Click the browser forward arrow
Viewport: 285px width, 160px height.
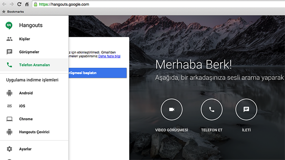pos(12,4)
